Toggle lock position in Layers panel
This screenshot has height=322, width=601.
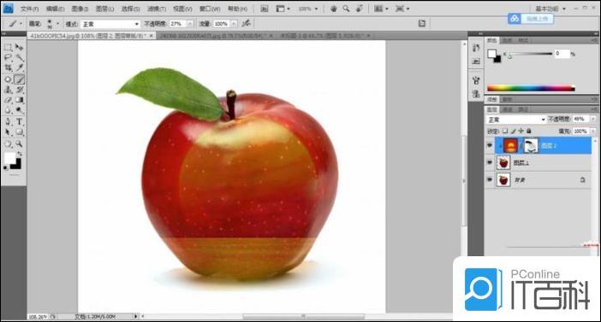coord(521,132)
